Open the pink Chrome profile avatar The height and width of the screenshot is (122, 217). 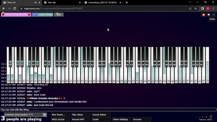[x=208, y=8]
